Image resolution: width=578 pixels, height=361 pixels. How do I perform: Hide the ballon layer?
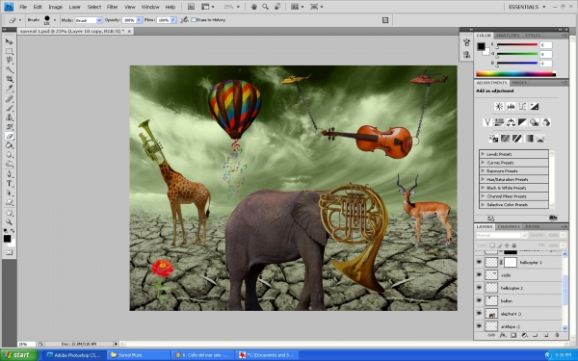pos(479,301)
